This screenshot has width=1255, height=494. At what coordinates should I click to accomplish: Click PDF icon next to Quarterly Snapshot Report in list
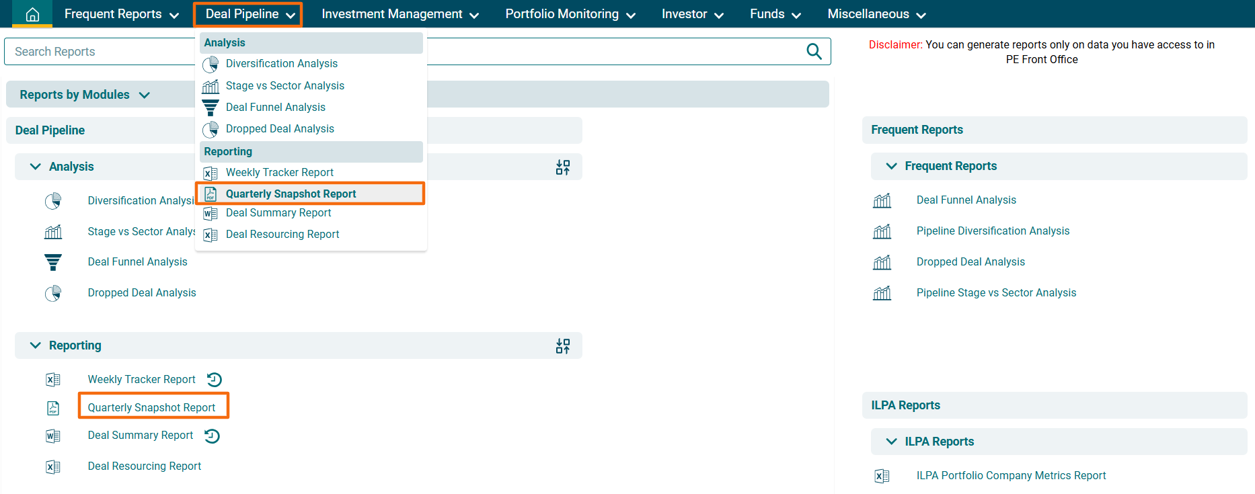click(53, 408)
